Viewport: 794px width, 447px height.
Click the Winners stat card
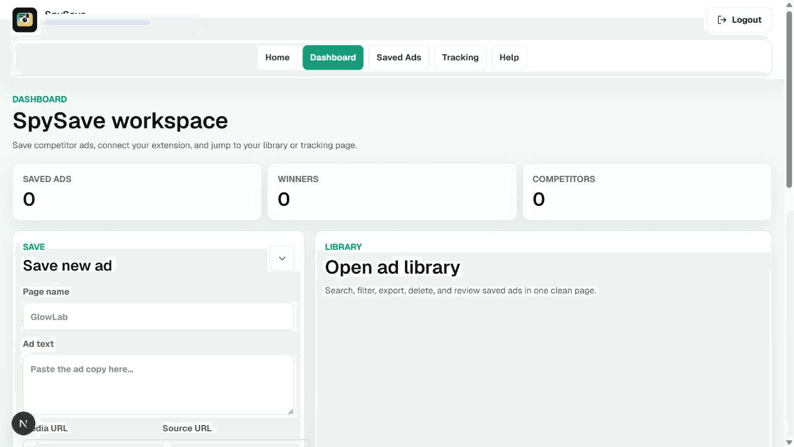(x=392, y=192)
